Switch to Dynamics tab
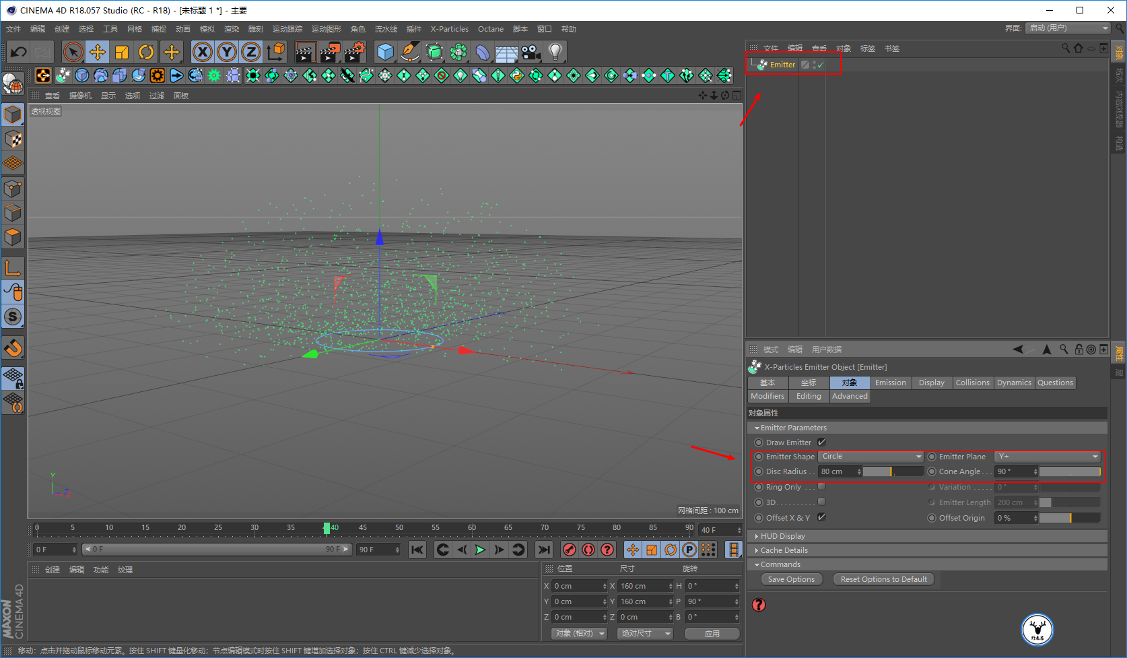The width and height of the screenshot is (1127, 658). pyautogui.click(x=1014, y=383)
